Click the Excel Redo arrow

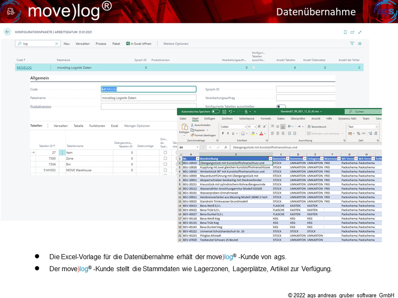click(x=239, y=112)
